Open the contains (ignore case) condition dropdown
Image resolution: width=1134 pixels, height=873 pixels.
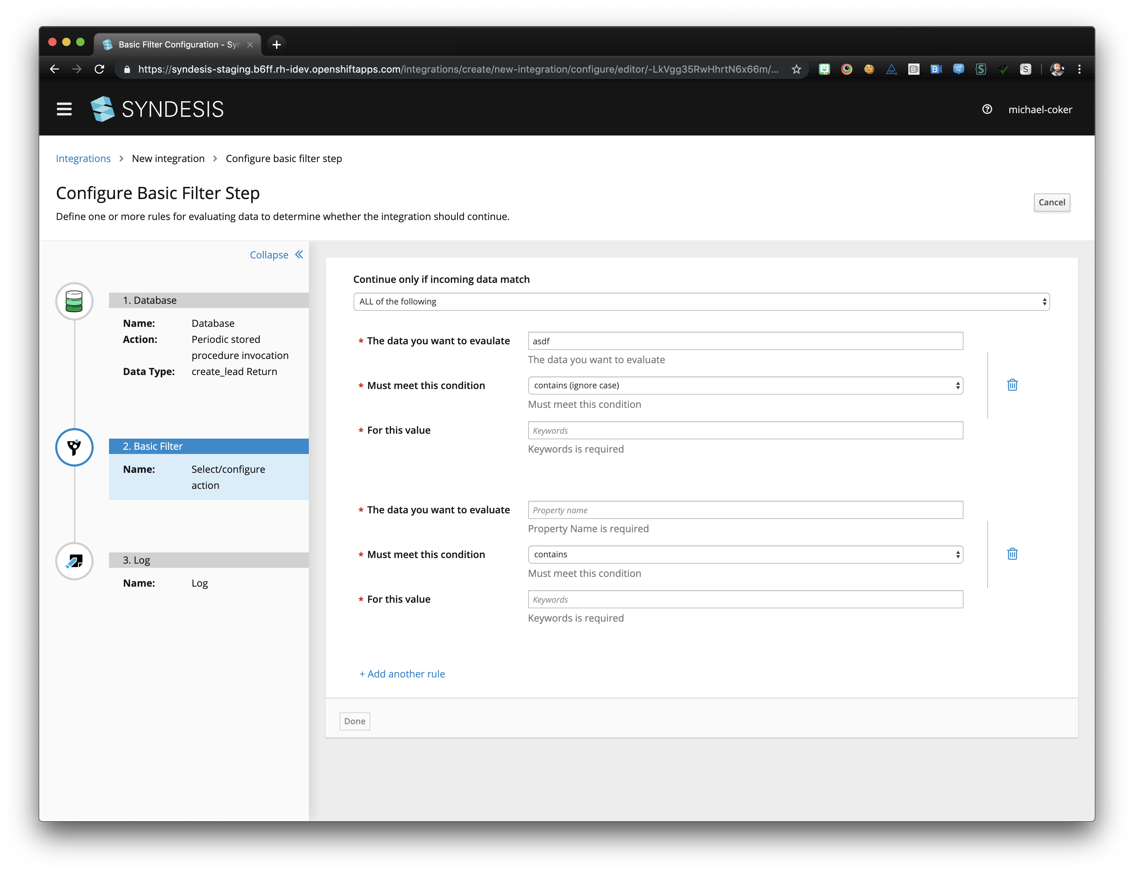(x=746, y=386)
